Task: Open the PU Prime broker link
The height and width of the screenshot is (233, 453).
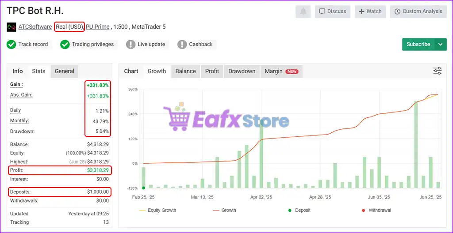Action: [98, 27]
